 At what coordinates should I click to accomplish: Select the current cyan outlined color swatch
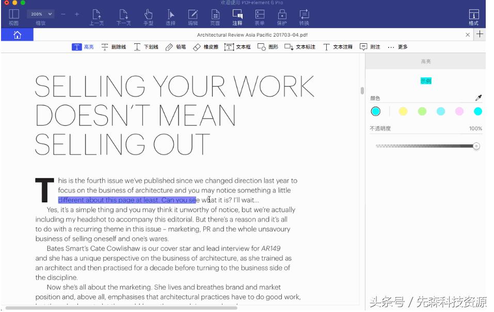pyautogui.click(x=376, y=111)
